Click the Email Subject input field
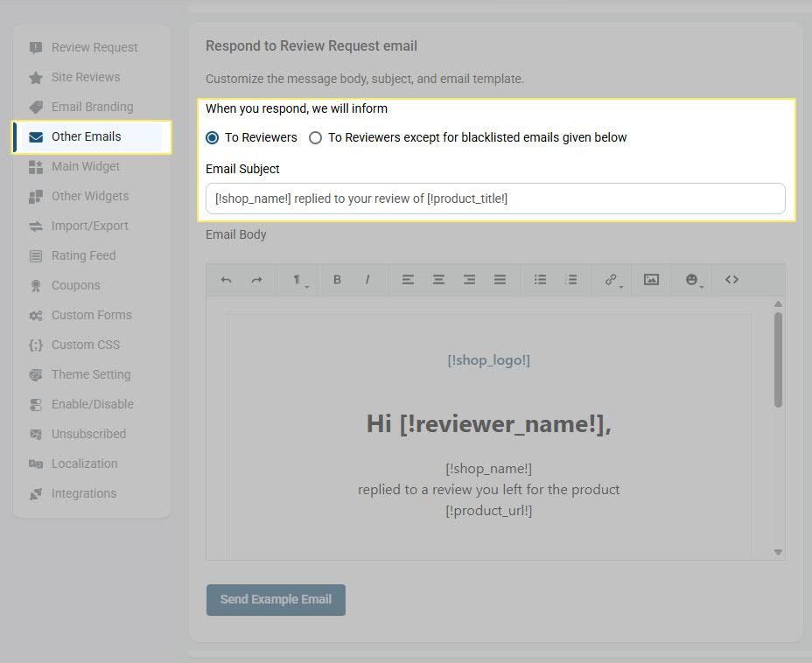812x663 pixels. pyautogui.click(x=495, y=199)
